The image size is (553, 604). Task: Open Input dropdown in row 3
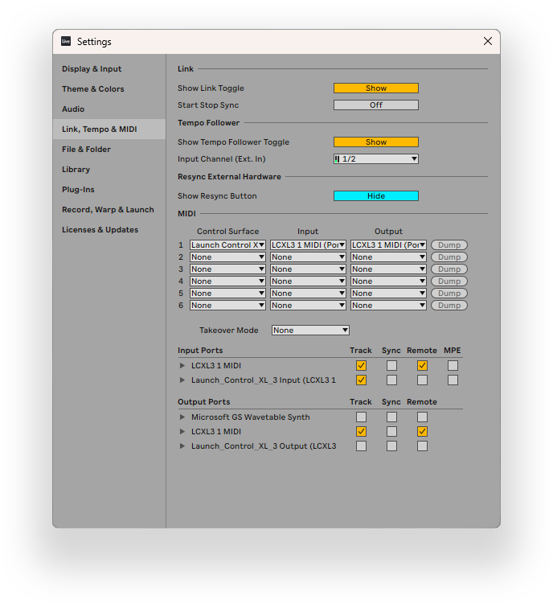308,269
